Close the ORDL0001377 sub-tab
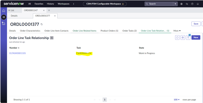The width and height of the screenshot is (203, 103). [x=55, y=16]
